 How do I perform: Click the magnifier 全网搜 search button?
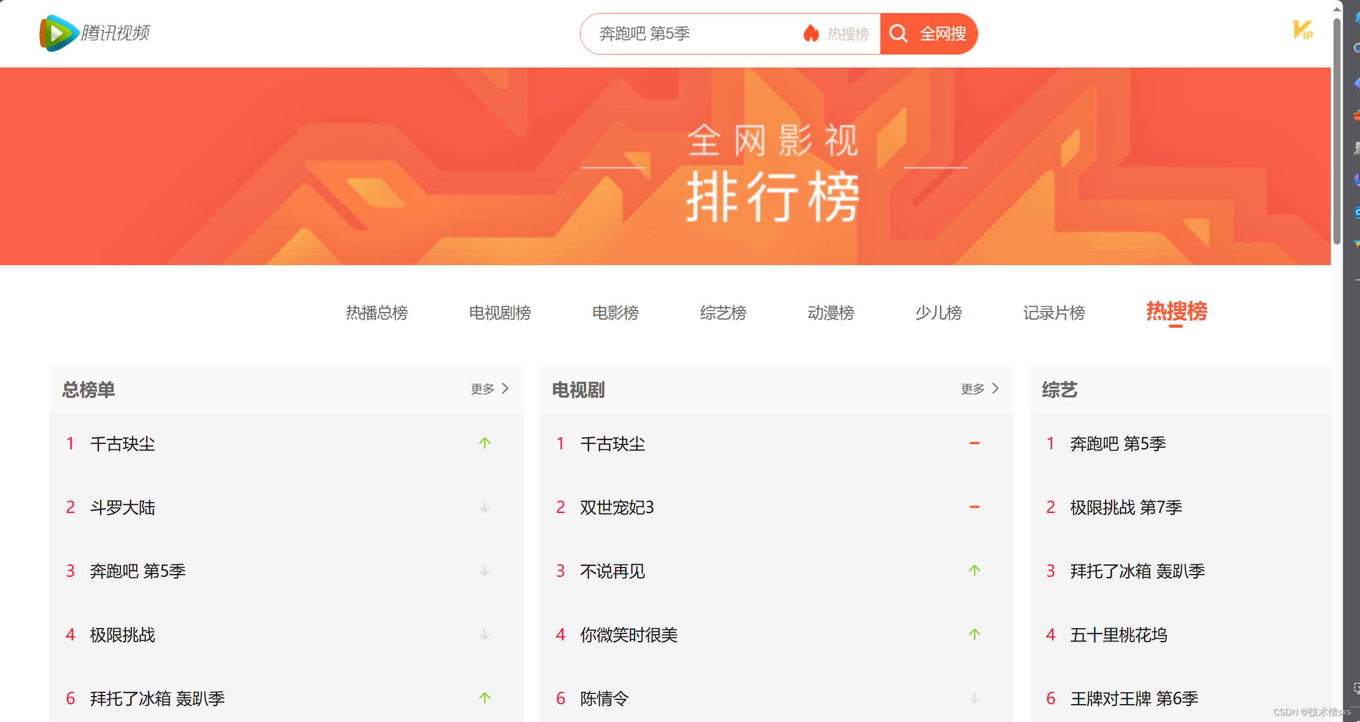point(928,33)
